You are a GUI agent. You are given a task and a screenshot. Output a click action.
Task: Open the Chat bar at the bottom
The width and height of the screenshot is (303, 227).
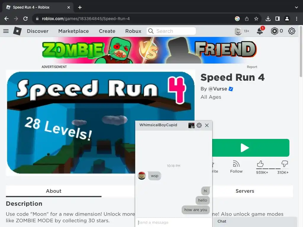[x=255, y=222]
